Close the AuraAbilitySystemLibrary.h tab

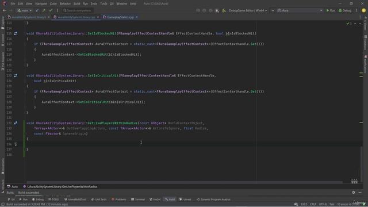(x=48, y=17)
